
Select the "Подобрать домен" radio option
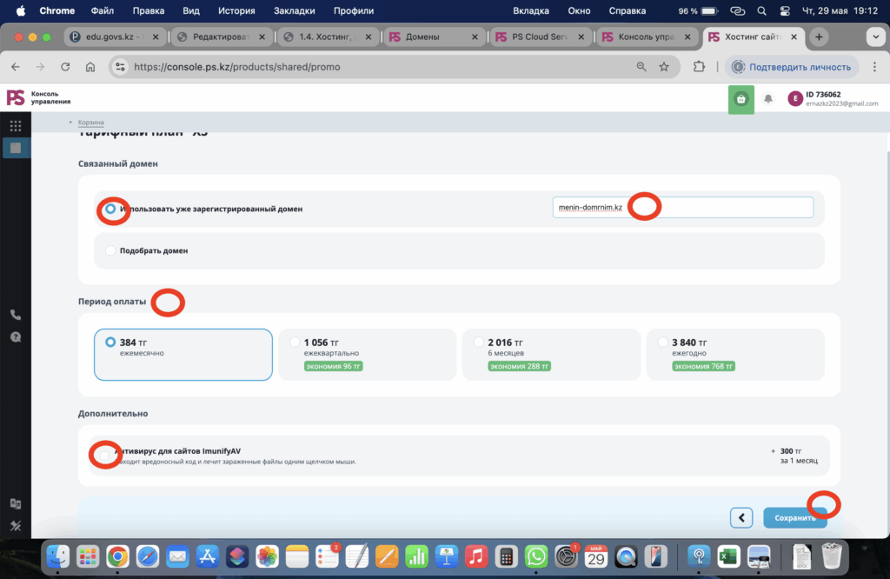(110, 250)
